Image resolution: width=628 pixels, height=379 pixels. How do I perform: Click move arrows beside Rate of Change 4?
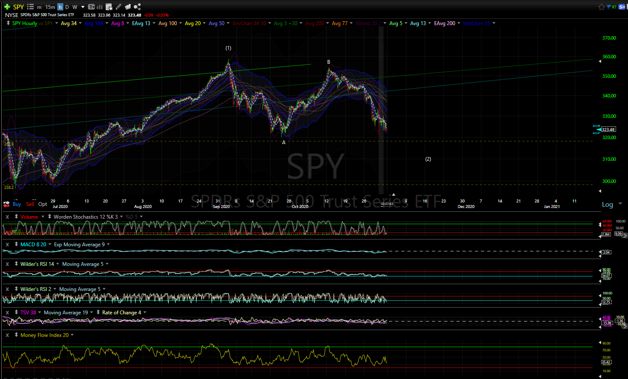98,313
